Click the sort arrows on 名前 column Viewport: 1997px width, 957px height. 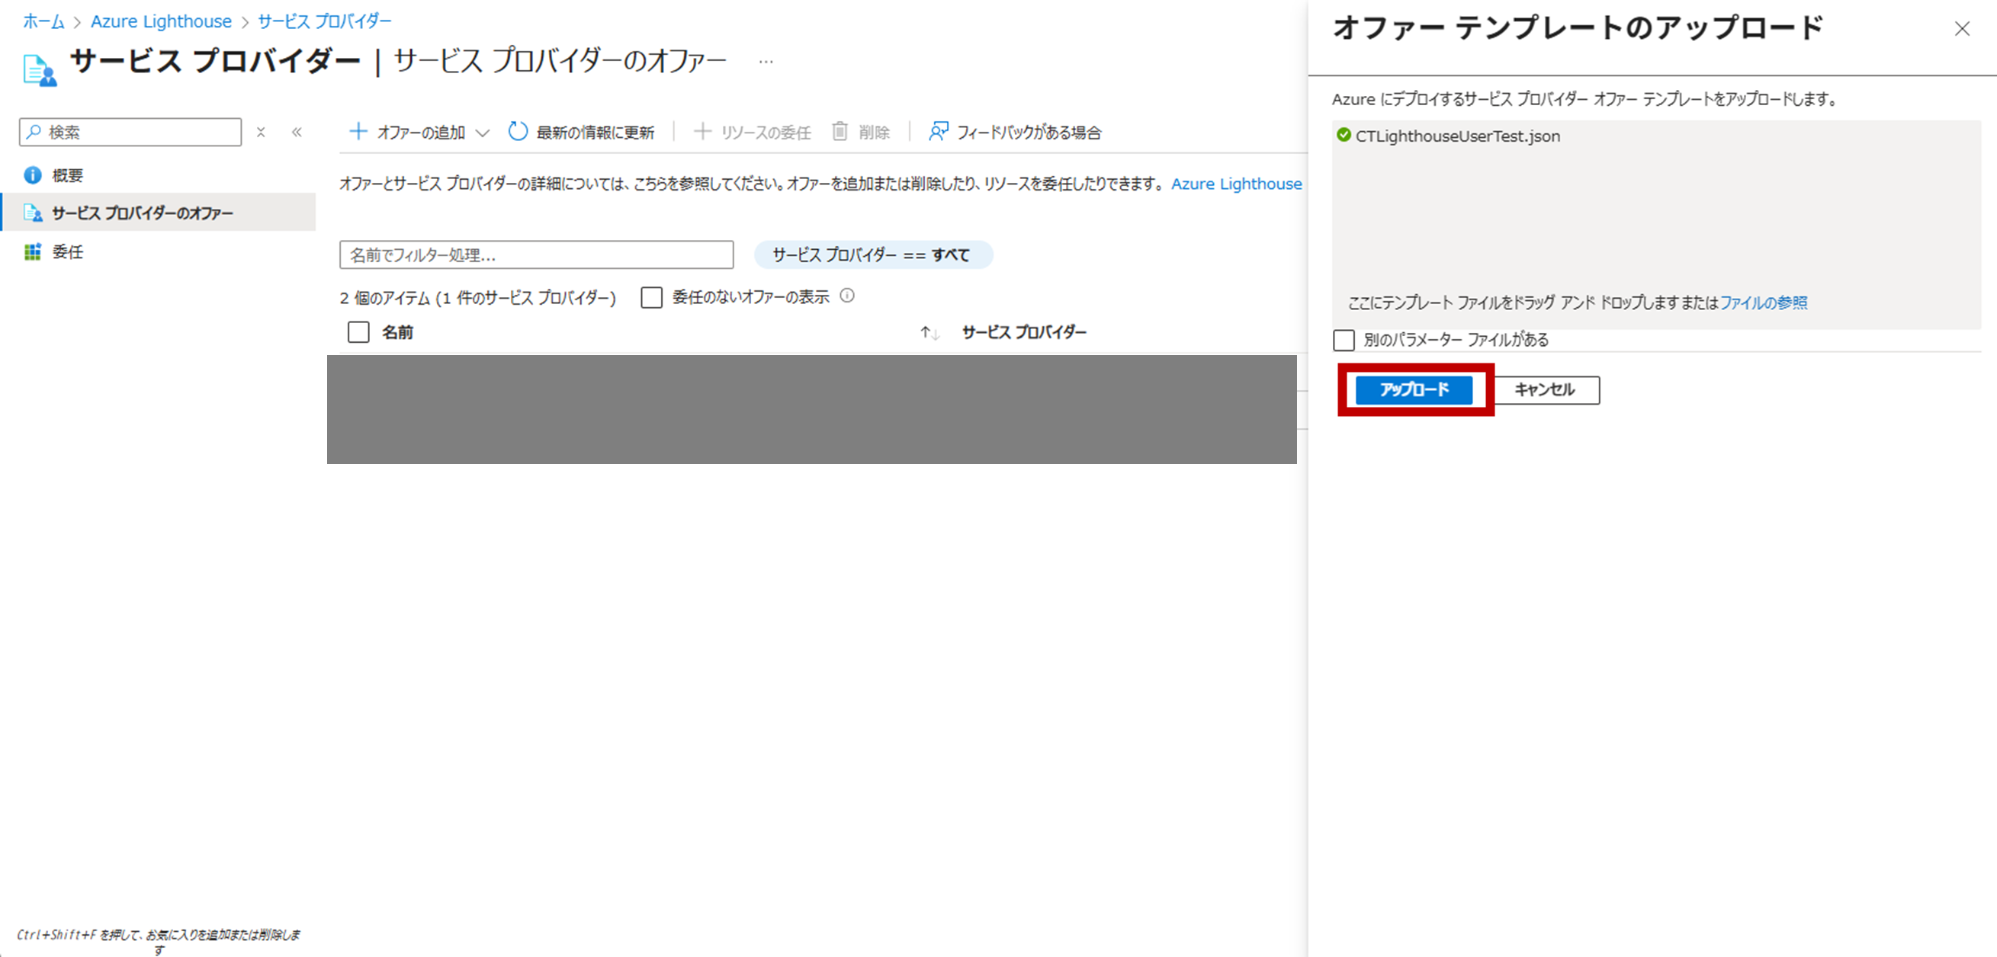point(929,333)
